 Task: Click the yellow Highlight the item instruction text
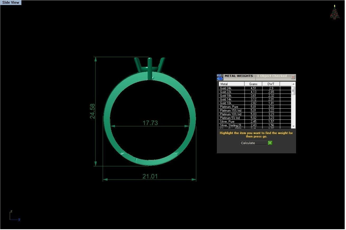coord(256,135)
